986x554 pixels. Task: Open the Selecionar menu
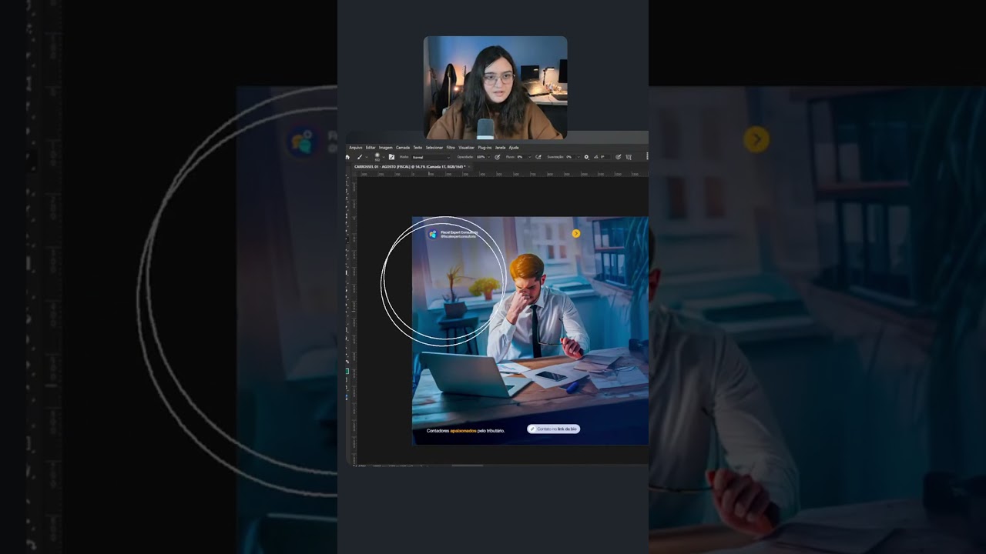point(434,147)
